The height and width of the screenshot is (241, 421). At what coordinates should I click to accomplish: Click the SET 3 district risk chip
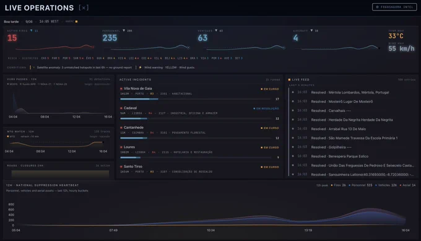coord(239,58)
